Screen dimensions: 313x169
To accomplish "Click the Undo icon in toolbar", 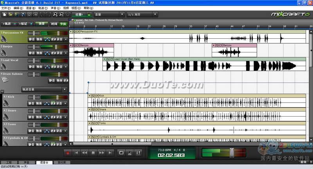I will pos(42,14).
